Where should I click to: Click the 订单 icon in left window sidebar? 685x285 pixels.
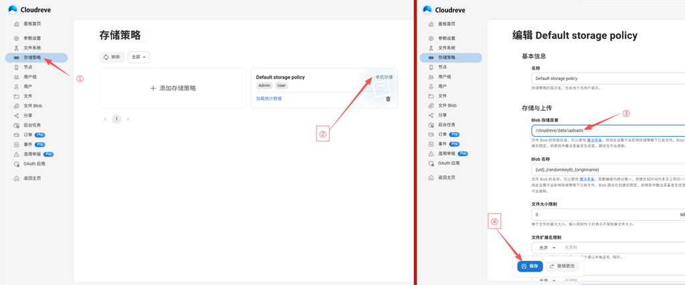pos(17,135)
